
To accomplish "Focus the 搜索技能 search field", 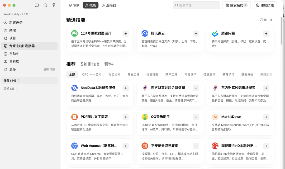I will (197, 5).
